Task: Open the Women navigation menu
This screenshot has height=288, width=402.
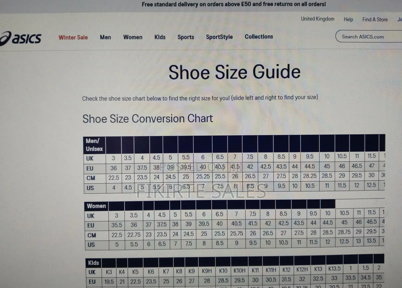Action: click(133, 37)
